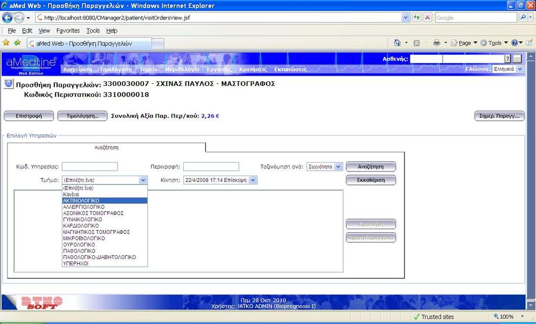The height and width of the screenshot is (324, 536).
Task: Open the Ταμείο navigation menu
Action: click(148, 69)
